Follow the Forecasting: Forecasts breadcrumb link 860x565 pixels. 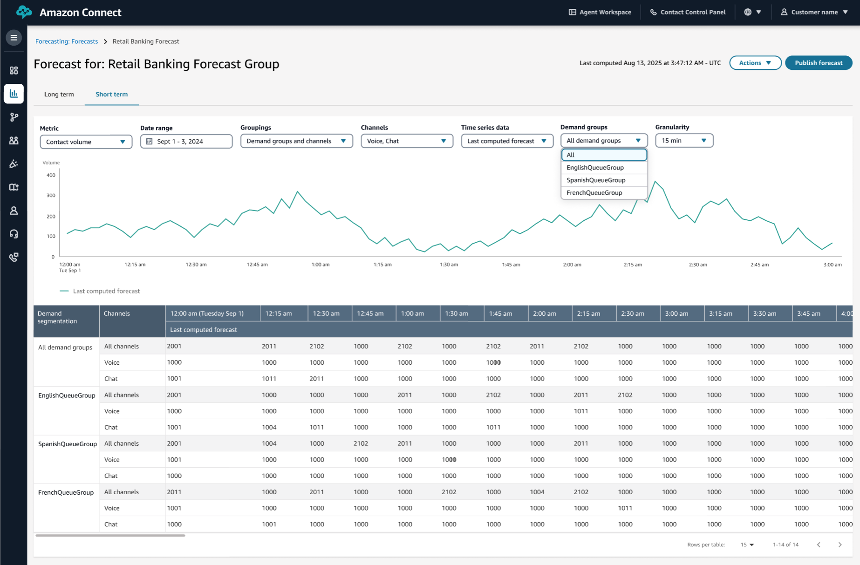pos(67,41)
